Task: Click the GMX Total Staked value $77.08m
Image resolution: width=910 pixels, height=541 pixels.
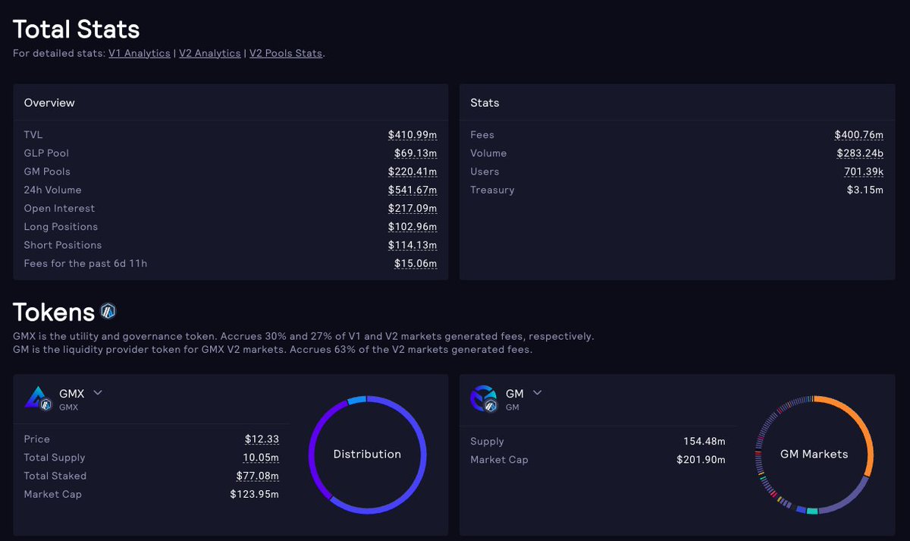Action: [258, 476]
